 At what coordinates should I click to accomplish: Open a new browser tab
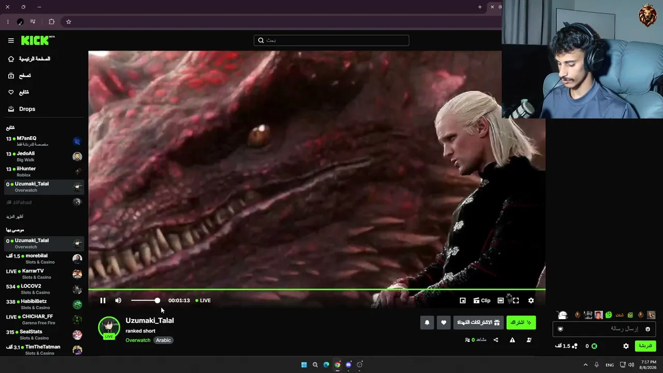[x=480, y=7]
